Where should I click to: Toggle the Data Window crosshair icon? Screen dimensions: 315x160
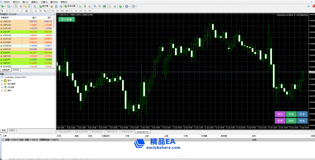click(21, 6)
